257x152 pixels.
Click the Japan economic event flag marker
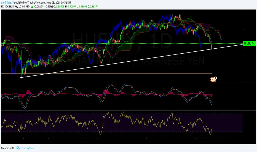(x=213, y=80)
